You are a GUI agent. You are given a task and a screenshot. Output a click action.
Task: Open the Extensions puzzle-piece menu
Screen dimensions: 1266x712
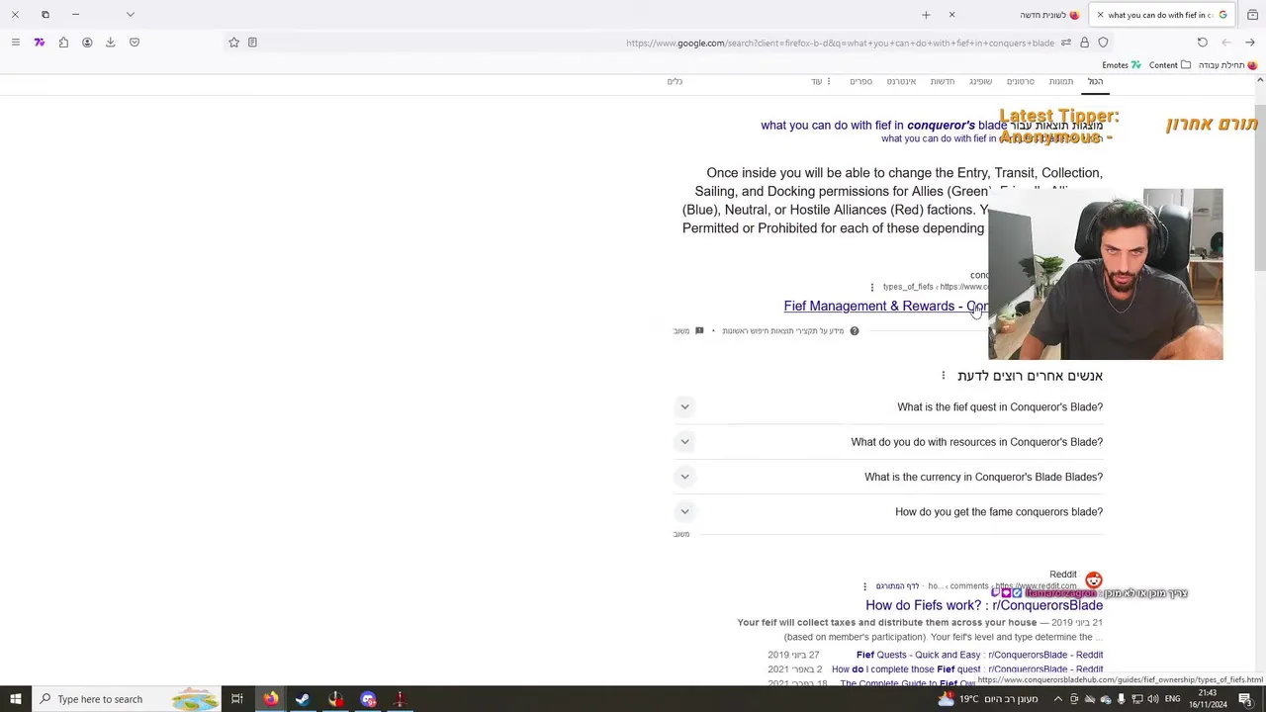[63, 43]
